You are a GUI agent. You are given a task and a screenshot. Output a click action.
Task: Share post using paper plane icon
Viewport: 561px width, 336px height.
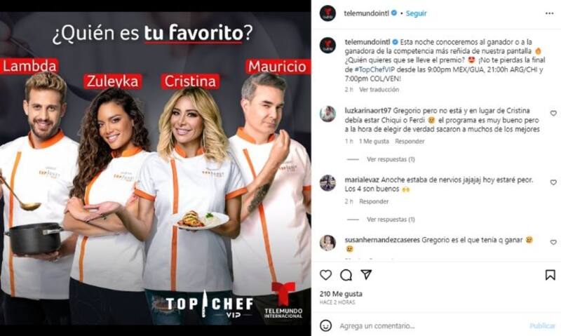[366, 274]
